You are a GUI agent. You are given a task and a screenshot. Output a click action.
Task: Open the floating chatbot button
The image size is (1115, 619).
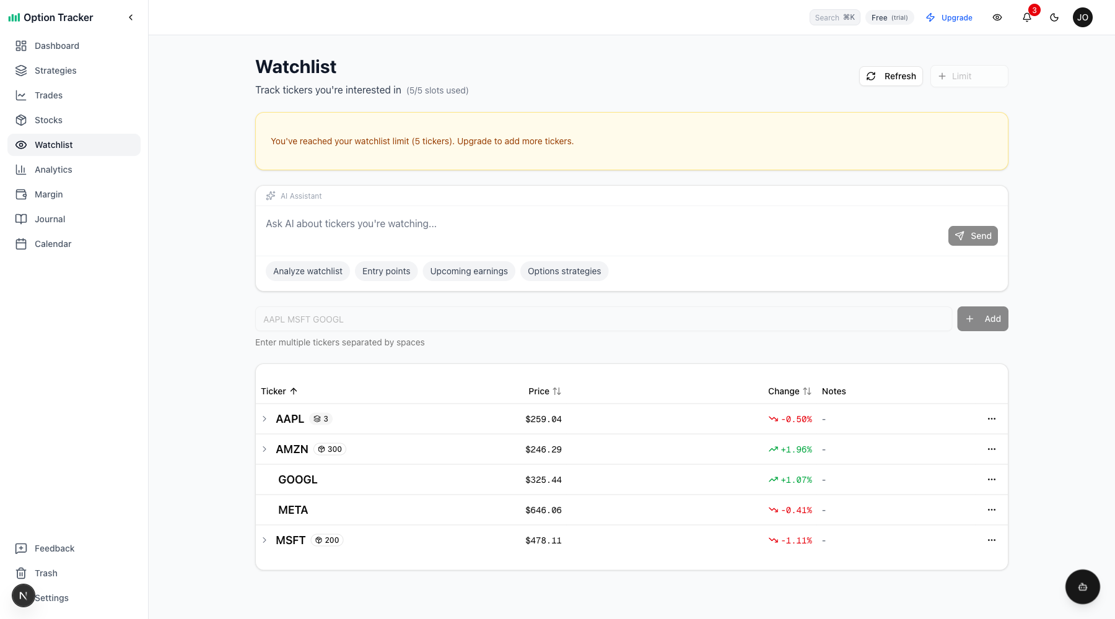pyautogui.click(x=1082, y=587)
